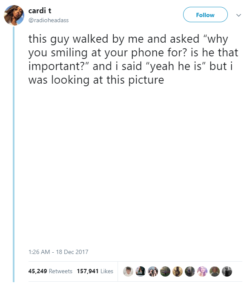Open the cardi t display name link
This screenshot has height=283, width=247.
tap(40, 11)
